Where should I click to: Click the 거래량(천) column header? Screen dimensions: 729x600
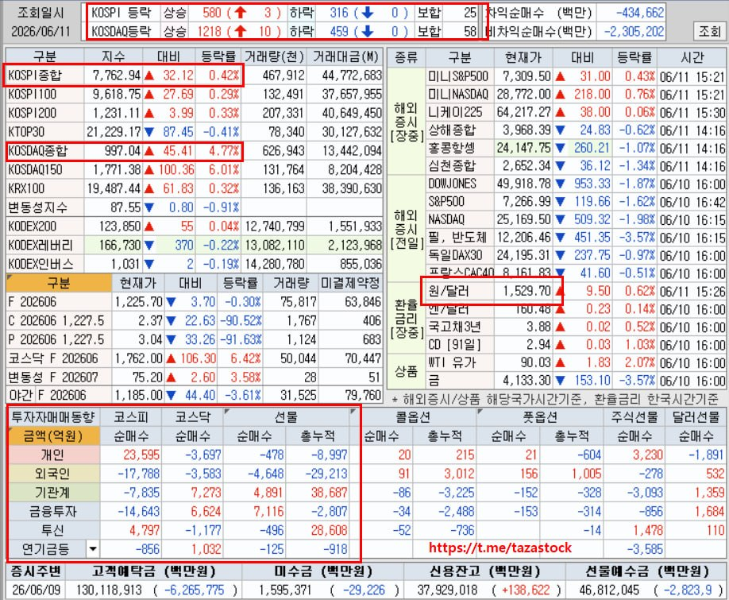[x=274, y=56]
